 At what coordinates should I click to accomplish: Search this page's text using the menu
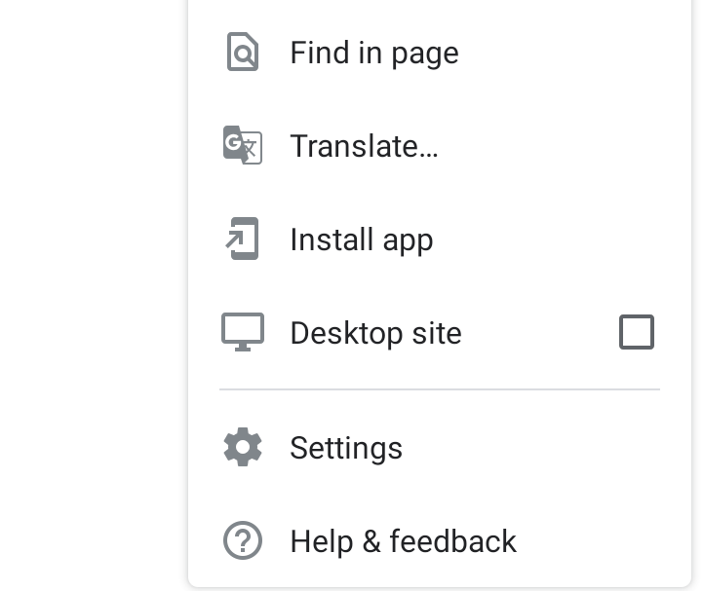click(374, 53)
